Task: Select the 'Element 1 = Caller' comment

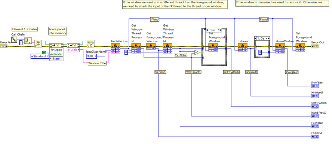Action: click(25, 29)
